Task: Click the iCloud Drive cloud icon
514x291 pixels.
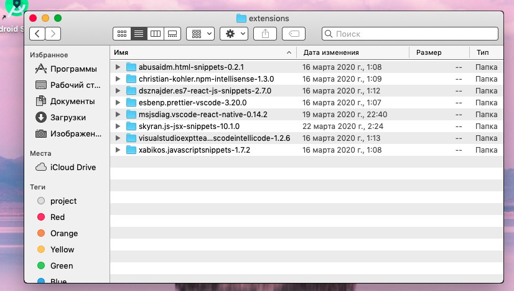Action: click(x=41, y=167)
